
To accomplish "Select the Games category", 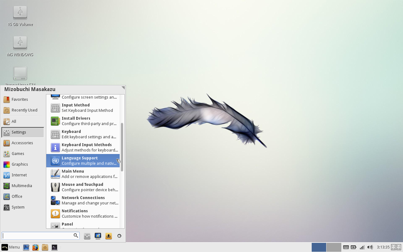I will pyautogui.click(x=23, y=154).
